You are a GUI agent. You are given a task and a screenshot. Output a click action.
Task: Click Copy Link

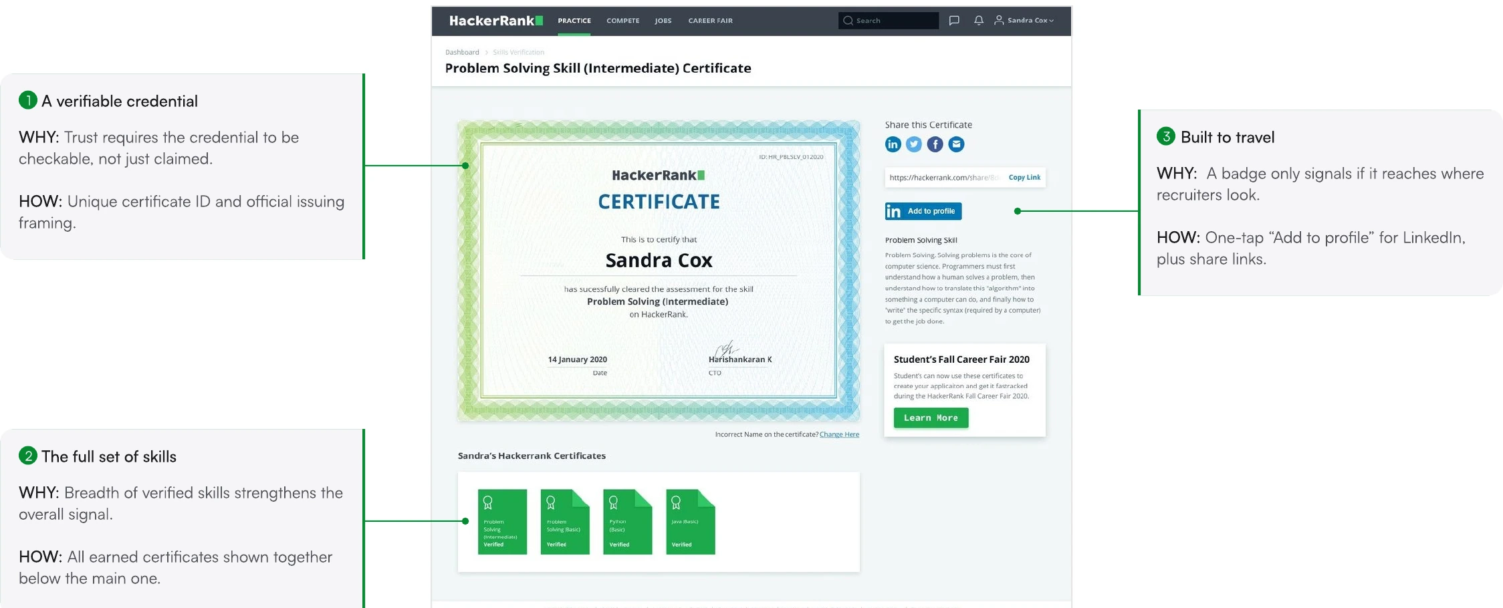click(x=1024, y=178)
